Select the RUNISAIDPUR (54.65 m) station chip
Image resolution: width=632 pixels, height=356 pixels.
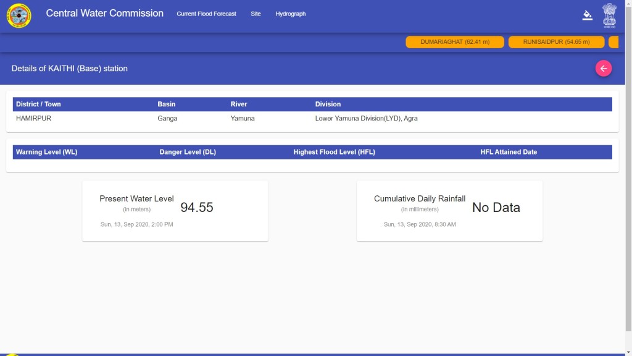556,42
